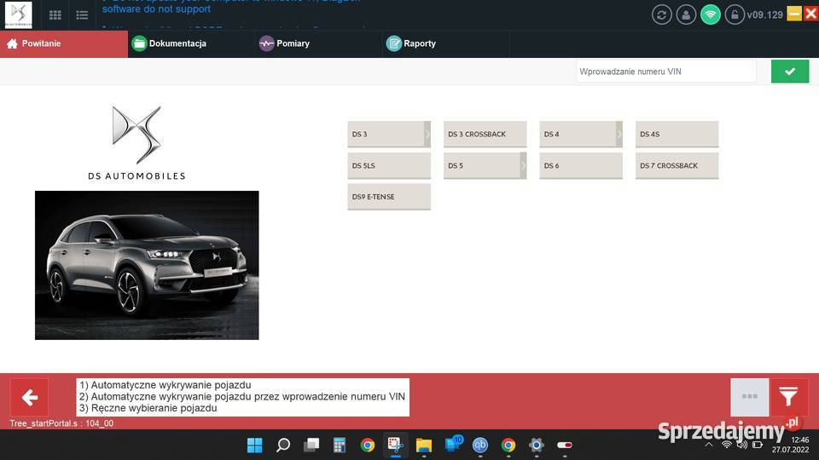Screen dimensions: 819x460
Task: Show hidden tray icons chevron
Action: click(709, 445)
